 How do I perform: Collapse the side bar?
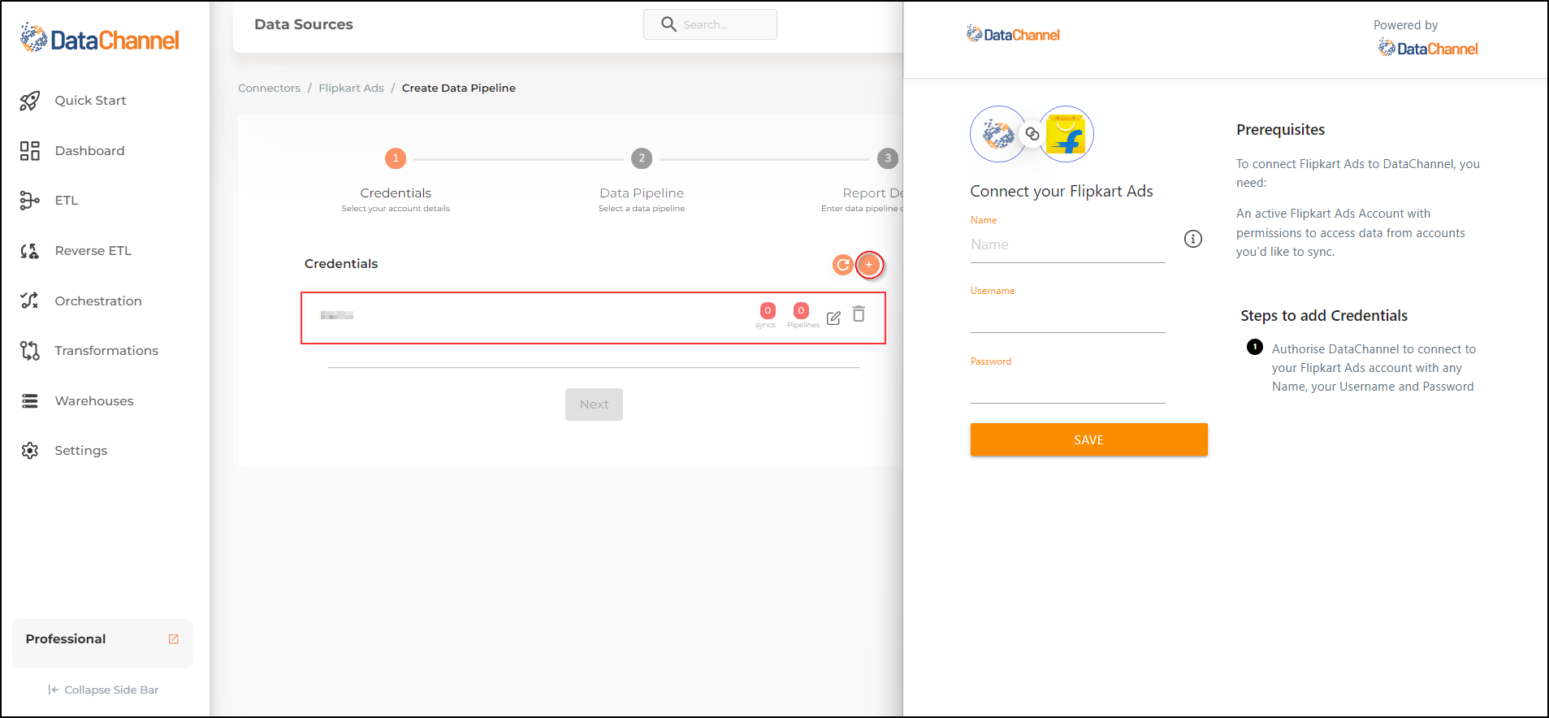coord(103,690)
